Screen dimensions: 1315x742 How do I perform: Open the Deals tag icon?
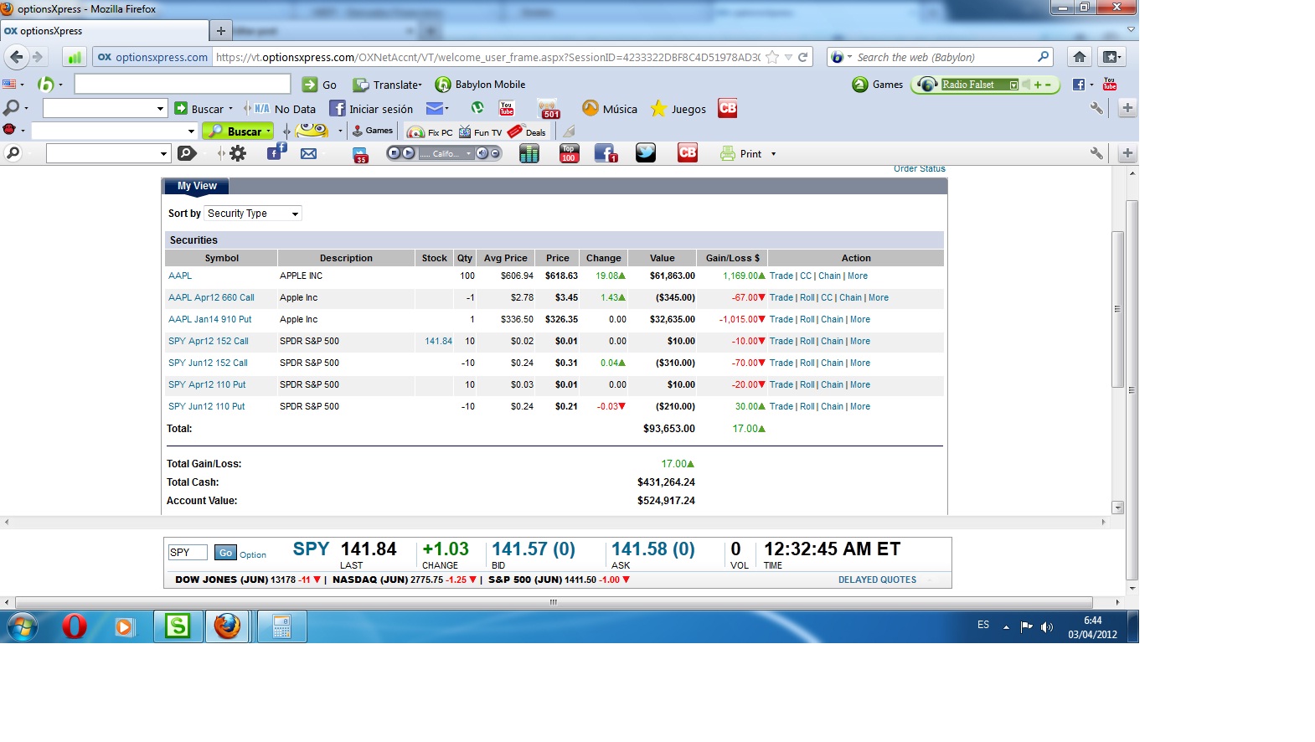point(527,131)
